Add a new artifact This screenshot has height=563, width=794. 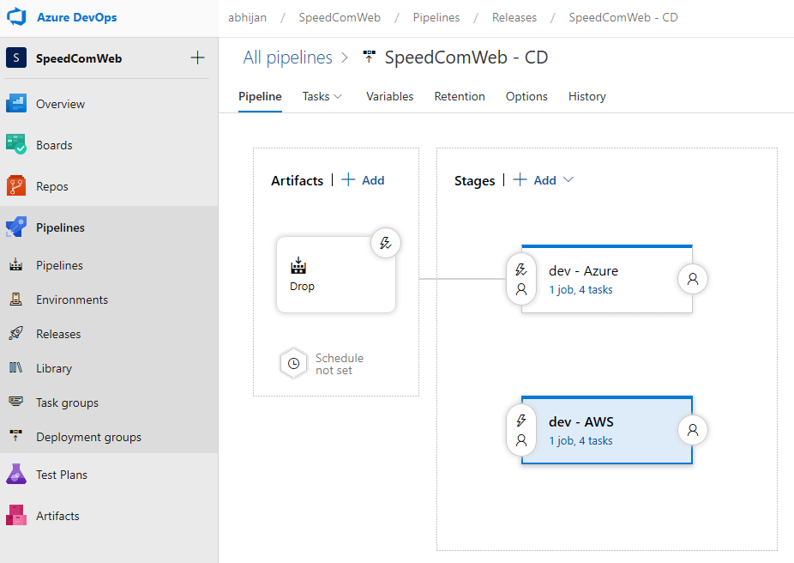[x=364, y=180]
